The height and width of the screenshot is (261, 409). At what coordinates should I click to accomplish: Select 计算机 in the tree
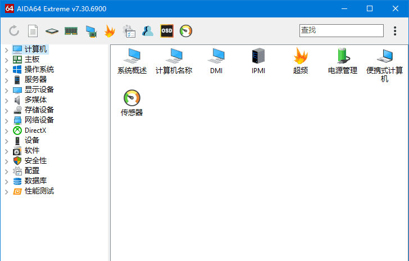click(35, 49)
